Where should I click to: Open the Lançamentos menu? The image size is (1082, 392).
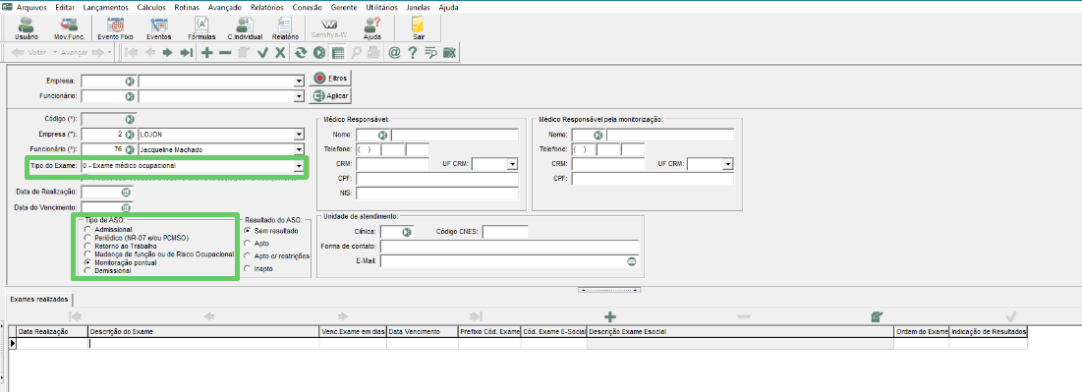(x=105, y=7)
